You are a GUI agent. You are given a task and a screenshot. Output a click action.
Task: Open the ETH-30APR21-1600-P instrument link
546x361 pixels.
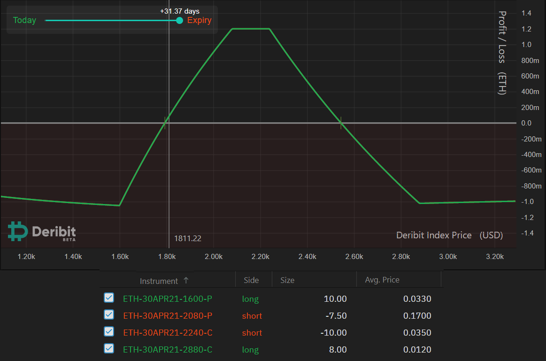(x=168, y=299)
